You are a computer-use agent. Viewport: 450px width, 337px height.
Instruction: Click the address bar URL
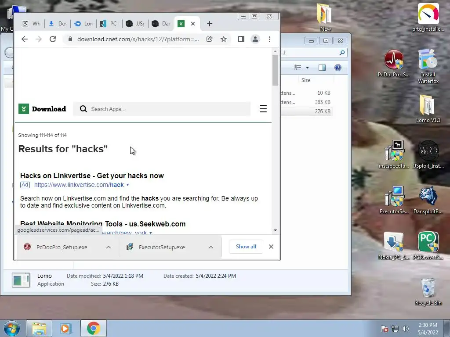tap(138, 39)
